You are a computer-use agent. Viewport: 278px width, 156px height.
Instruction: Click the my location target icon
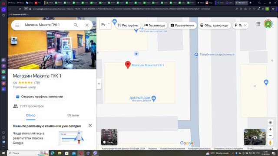click(x=270, y=122)
